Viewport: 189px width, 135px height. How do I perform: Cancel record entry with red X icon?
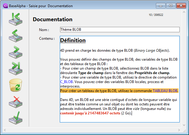[16, 102]
